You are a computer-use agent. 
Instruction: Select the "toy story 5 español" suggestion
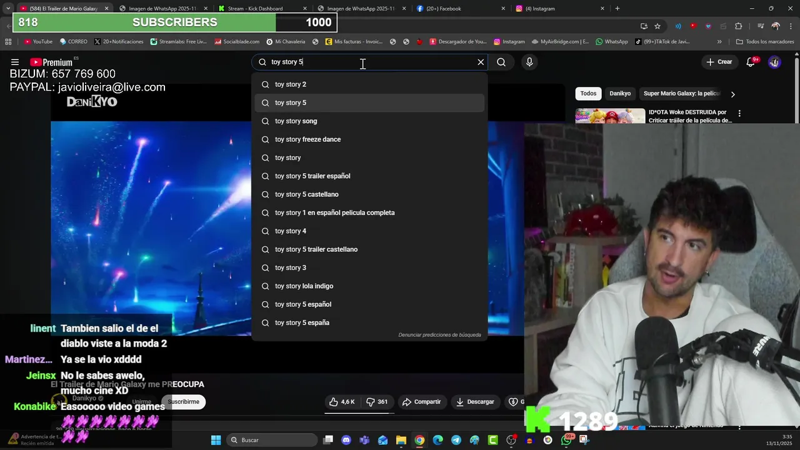(x=369, y=304)
